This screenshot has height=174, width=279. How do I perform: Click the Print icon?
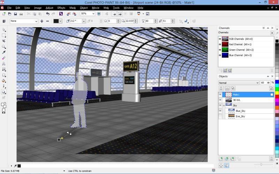(x=21, y=14)
